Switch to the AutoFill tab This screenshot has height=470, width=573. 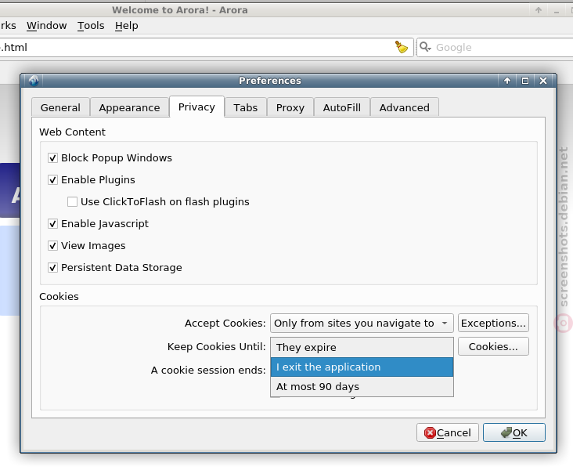pyautogui.click(x=341, y=107)
